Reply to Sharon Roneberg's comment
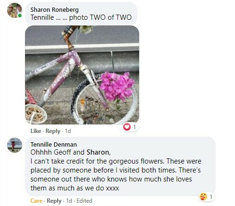 coord(53,131)
